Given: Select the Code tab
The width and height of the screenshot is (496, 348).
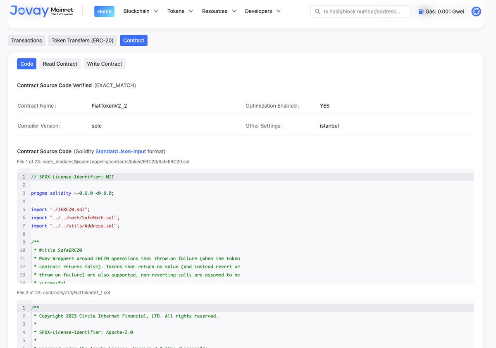Looking at the screenshot, I should pyautogui.click(x=26, y=64).
